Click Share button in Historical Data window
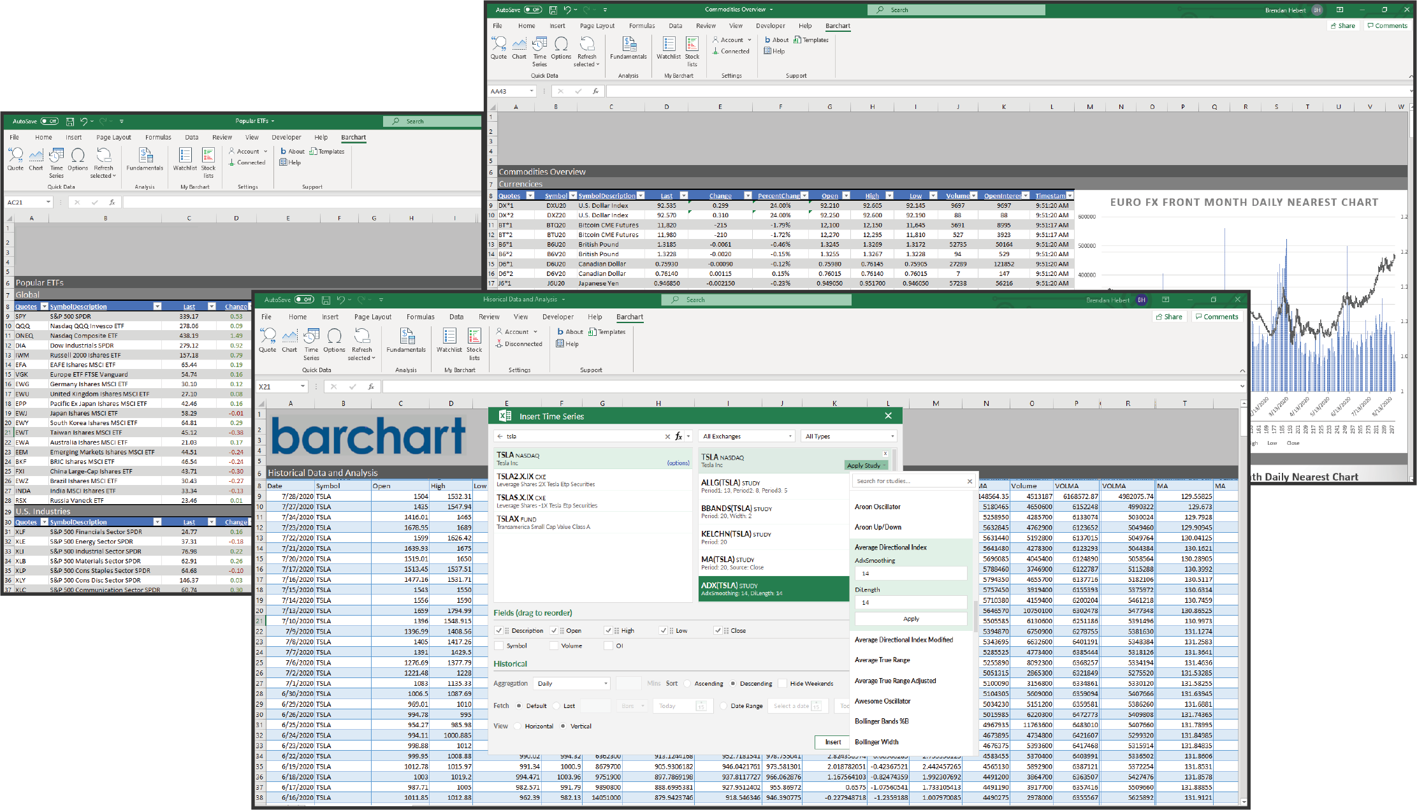The height and width of the screenshot is (810, 1417). pos(1168,317)
